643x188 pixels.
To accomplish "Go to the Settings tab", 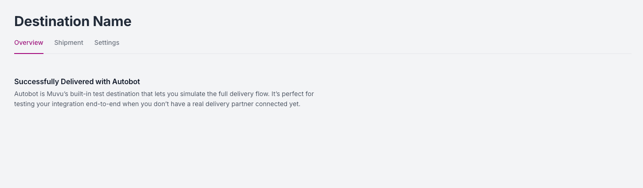I will pos(107,43).
